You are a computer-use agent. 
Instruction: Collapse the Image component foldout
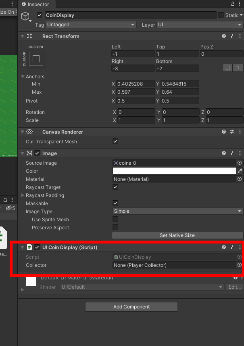(x=23, y=153)
